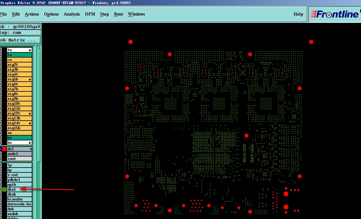
Task: Select the 'tp' layer row
Action: point(19,165)
